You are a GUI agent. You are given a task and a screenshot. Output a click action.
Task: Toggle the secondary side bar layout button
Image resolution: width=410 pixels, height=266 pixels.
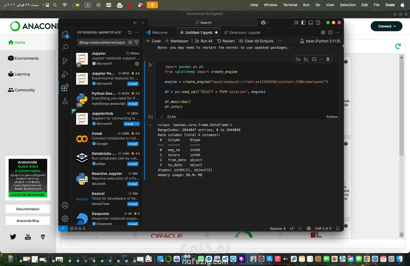tap(318, 23)
